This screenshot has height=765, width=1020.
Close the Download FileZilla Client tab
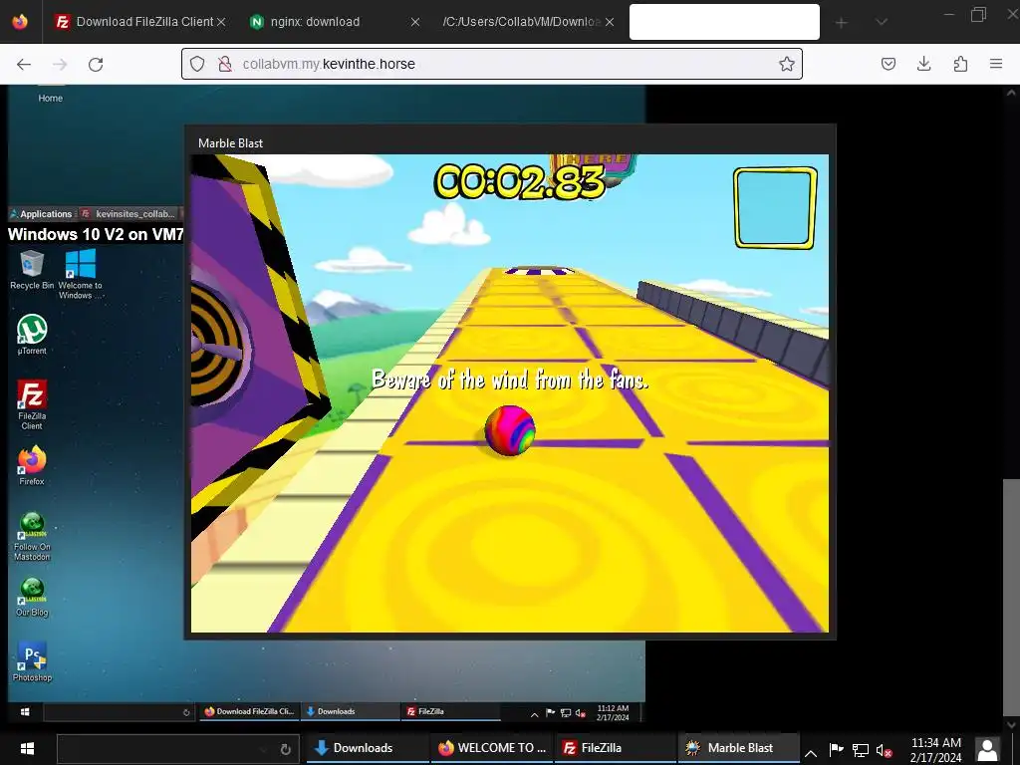click(x=221, y=22)
